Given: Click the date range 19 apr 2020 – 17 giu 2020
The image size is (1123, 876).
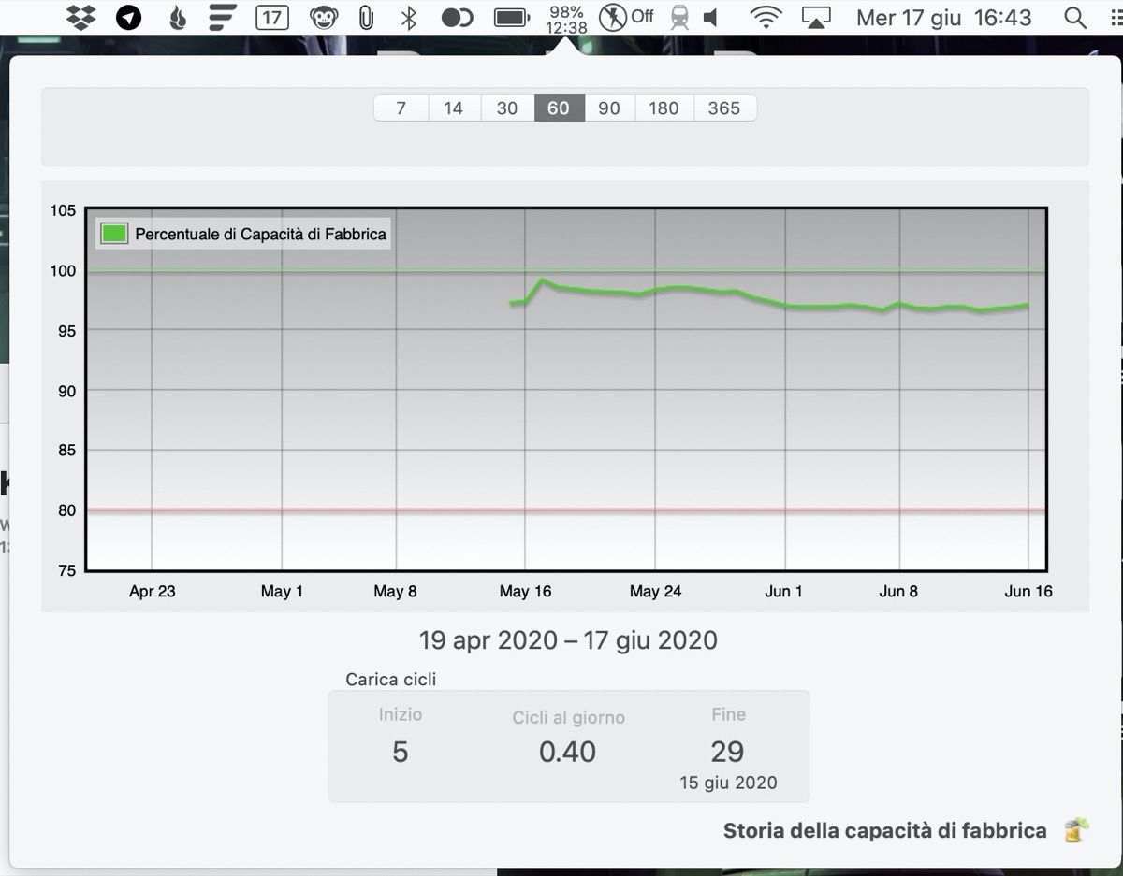Looking at the screenshot, I should pyautogui.click(x=568, y=640).
